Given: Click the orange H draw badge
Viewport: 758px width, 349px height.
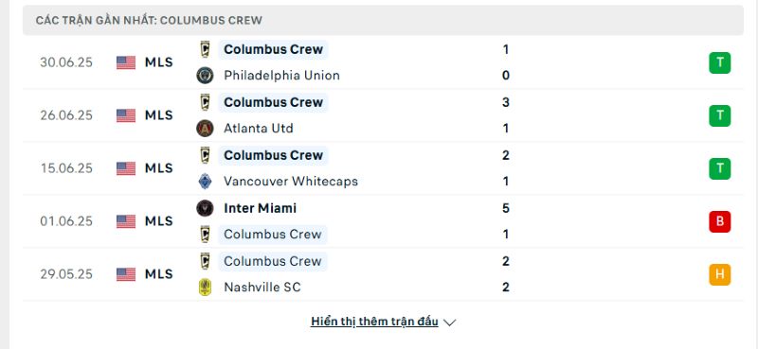Looking at the screenshot, I should pyautogui.click(x=720, y=274).
